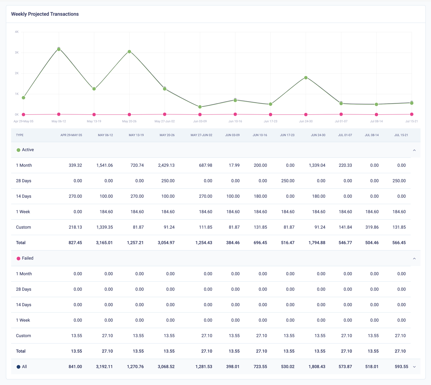Expand the All row chevron

[x=414, y=367]
